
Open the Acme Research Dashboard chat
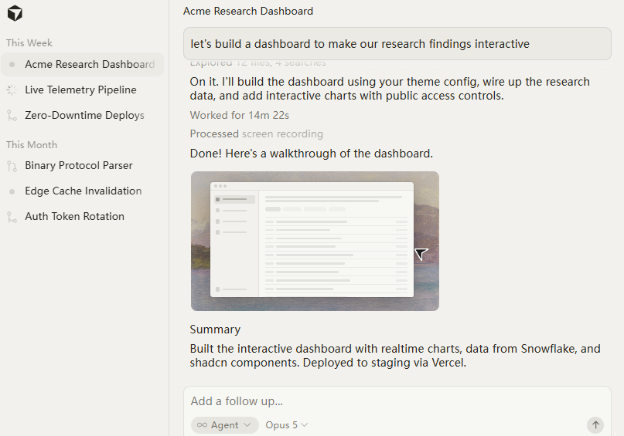83,64
